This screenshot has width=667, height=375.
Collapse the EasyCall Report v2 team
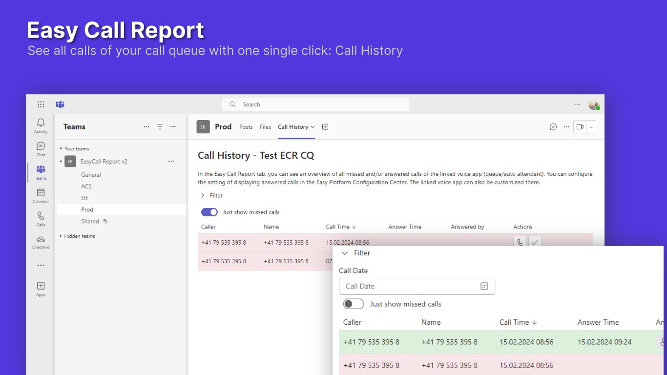click(x=61, y=161)
